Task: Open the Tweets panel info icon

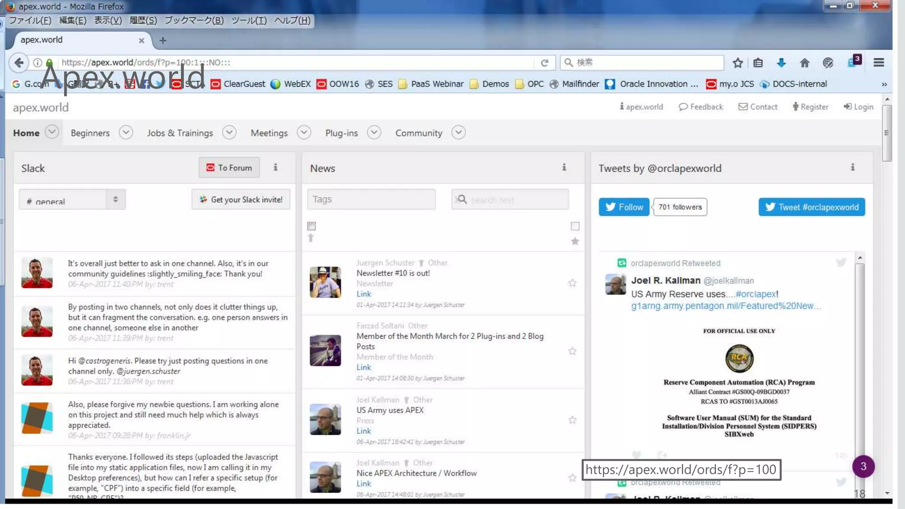Action: pyautogui.click(x=852, y=167)
